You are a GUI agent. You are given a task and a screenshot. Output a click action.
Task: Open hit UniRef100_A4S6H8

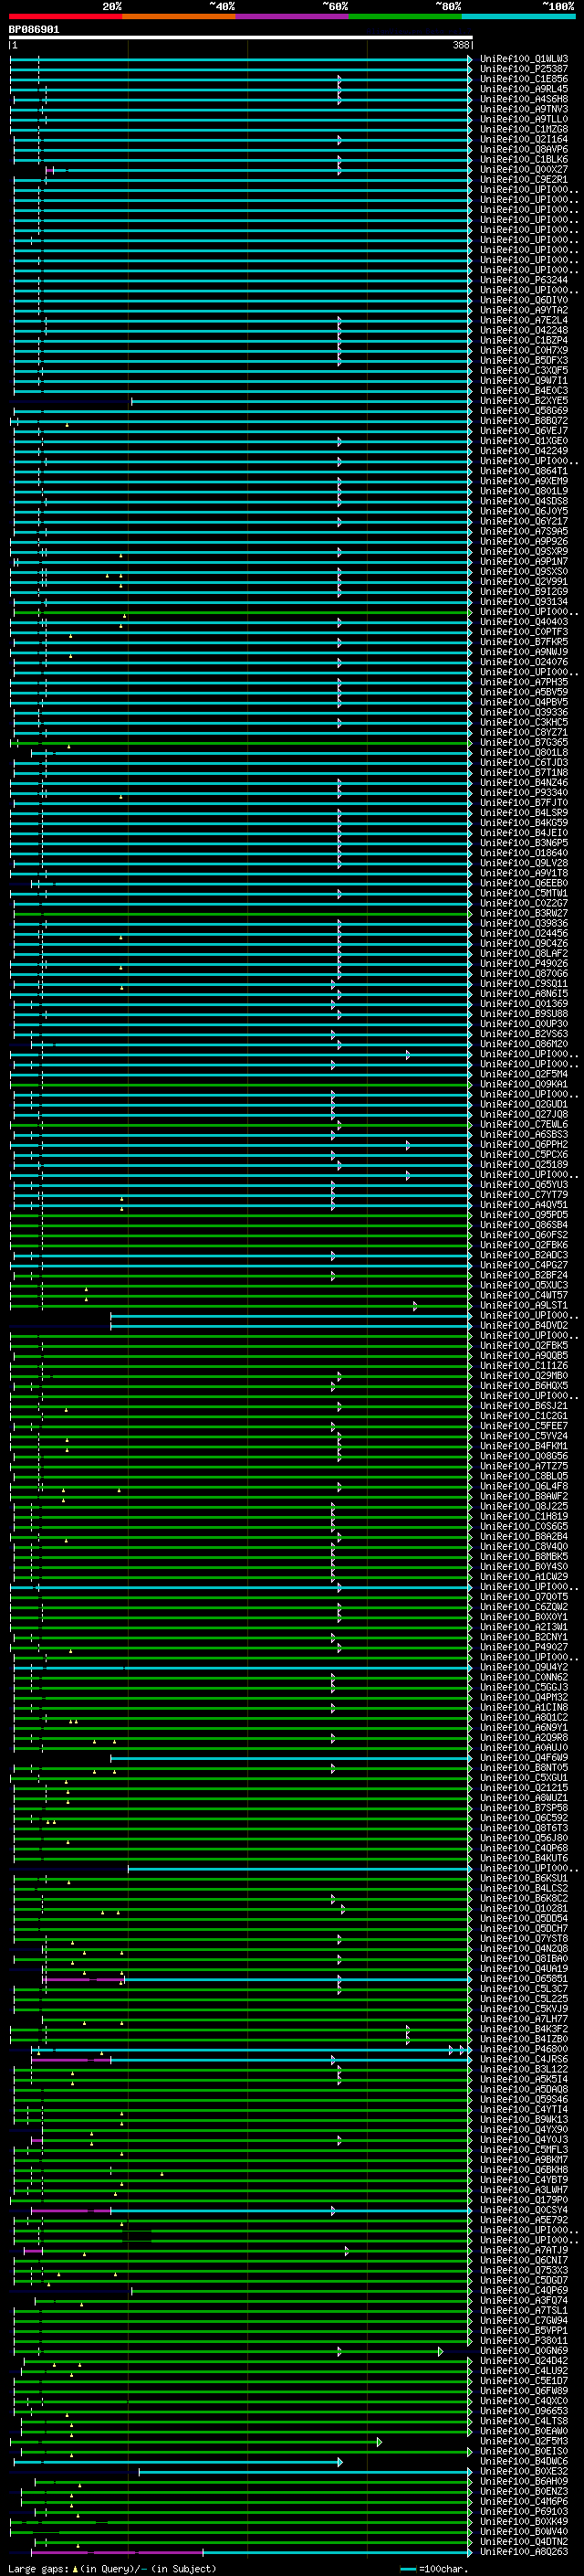click(x=524, y=99)
